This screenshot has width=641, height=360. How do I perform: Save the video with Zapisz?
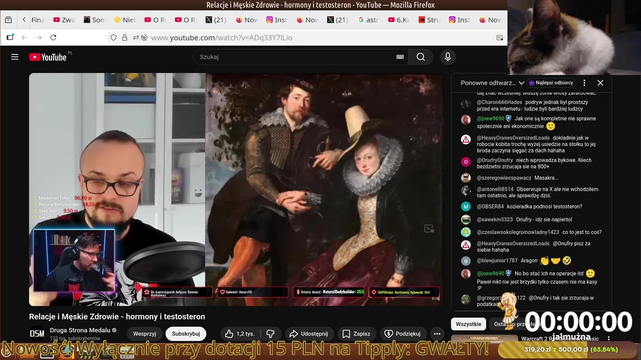pos(356,333)
